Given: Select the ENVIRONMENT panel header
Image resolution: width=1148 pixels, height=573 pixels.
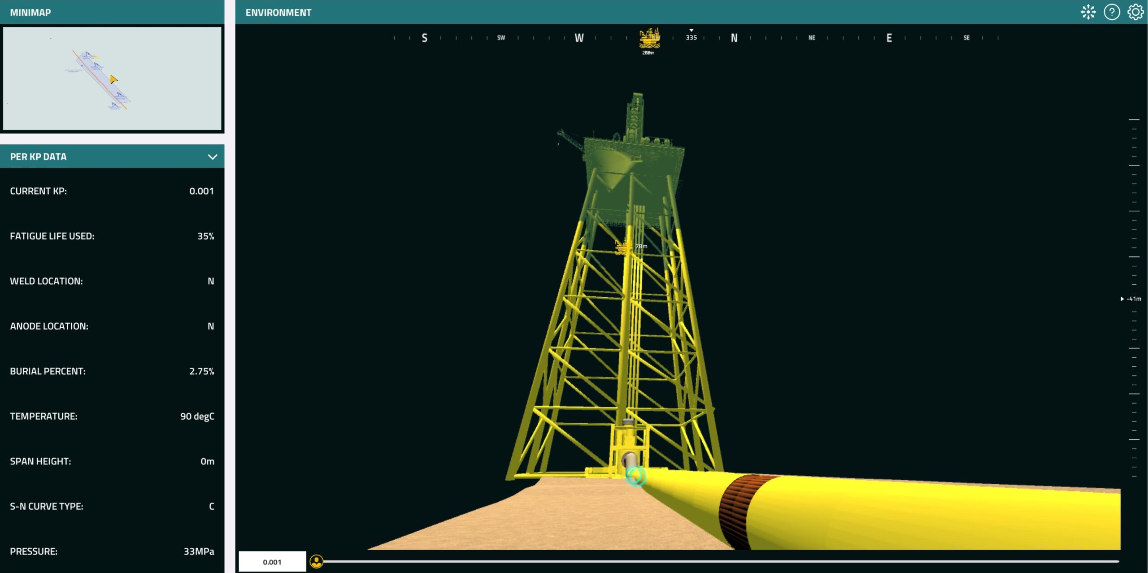Looking at the screenshot, I should coord(278,12).
